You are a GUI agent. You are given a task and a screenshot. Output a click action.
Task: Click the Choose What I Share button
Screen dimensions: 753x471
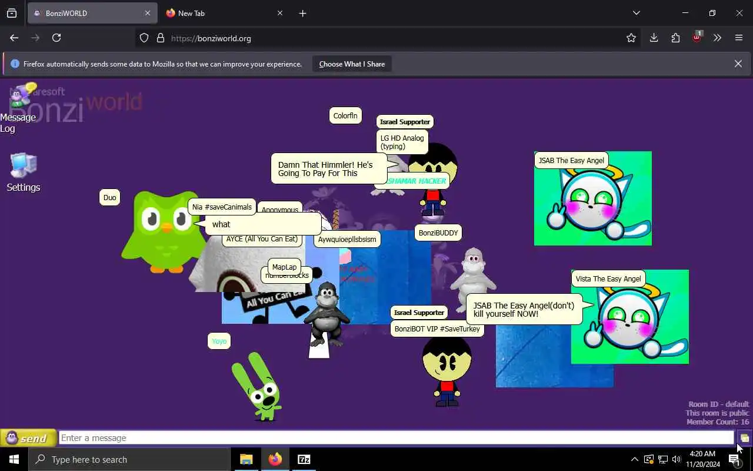click(352, 64)
